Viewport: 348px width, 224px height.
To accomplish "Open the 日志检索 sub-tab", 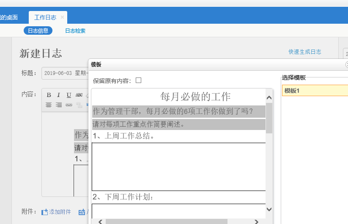I will [75, 30].
